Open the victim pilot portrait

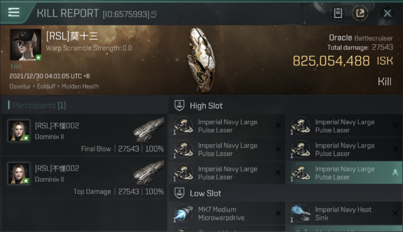pos(25,45)
